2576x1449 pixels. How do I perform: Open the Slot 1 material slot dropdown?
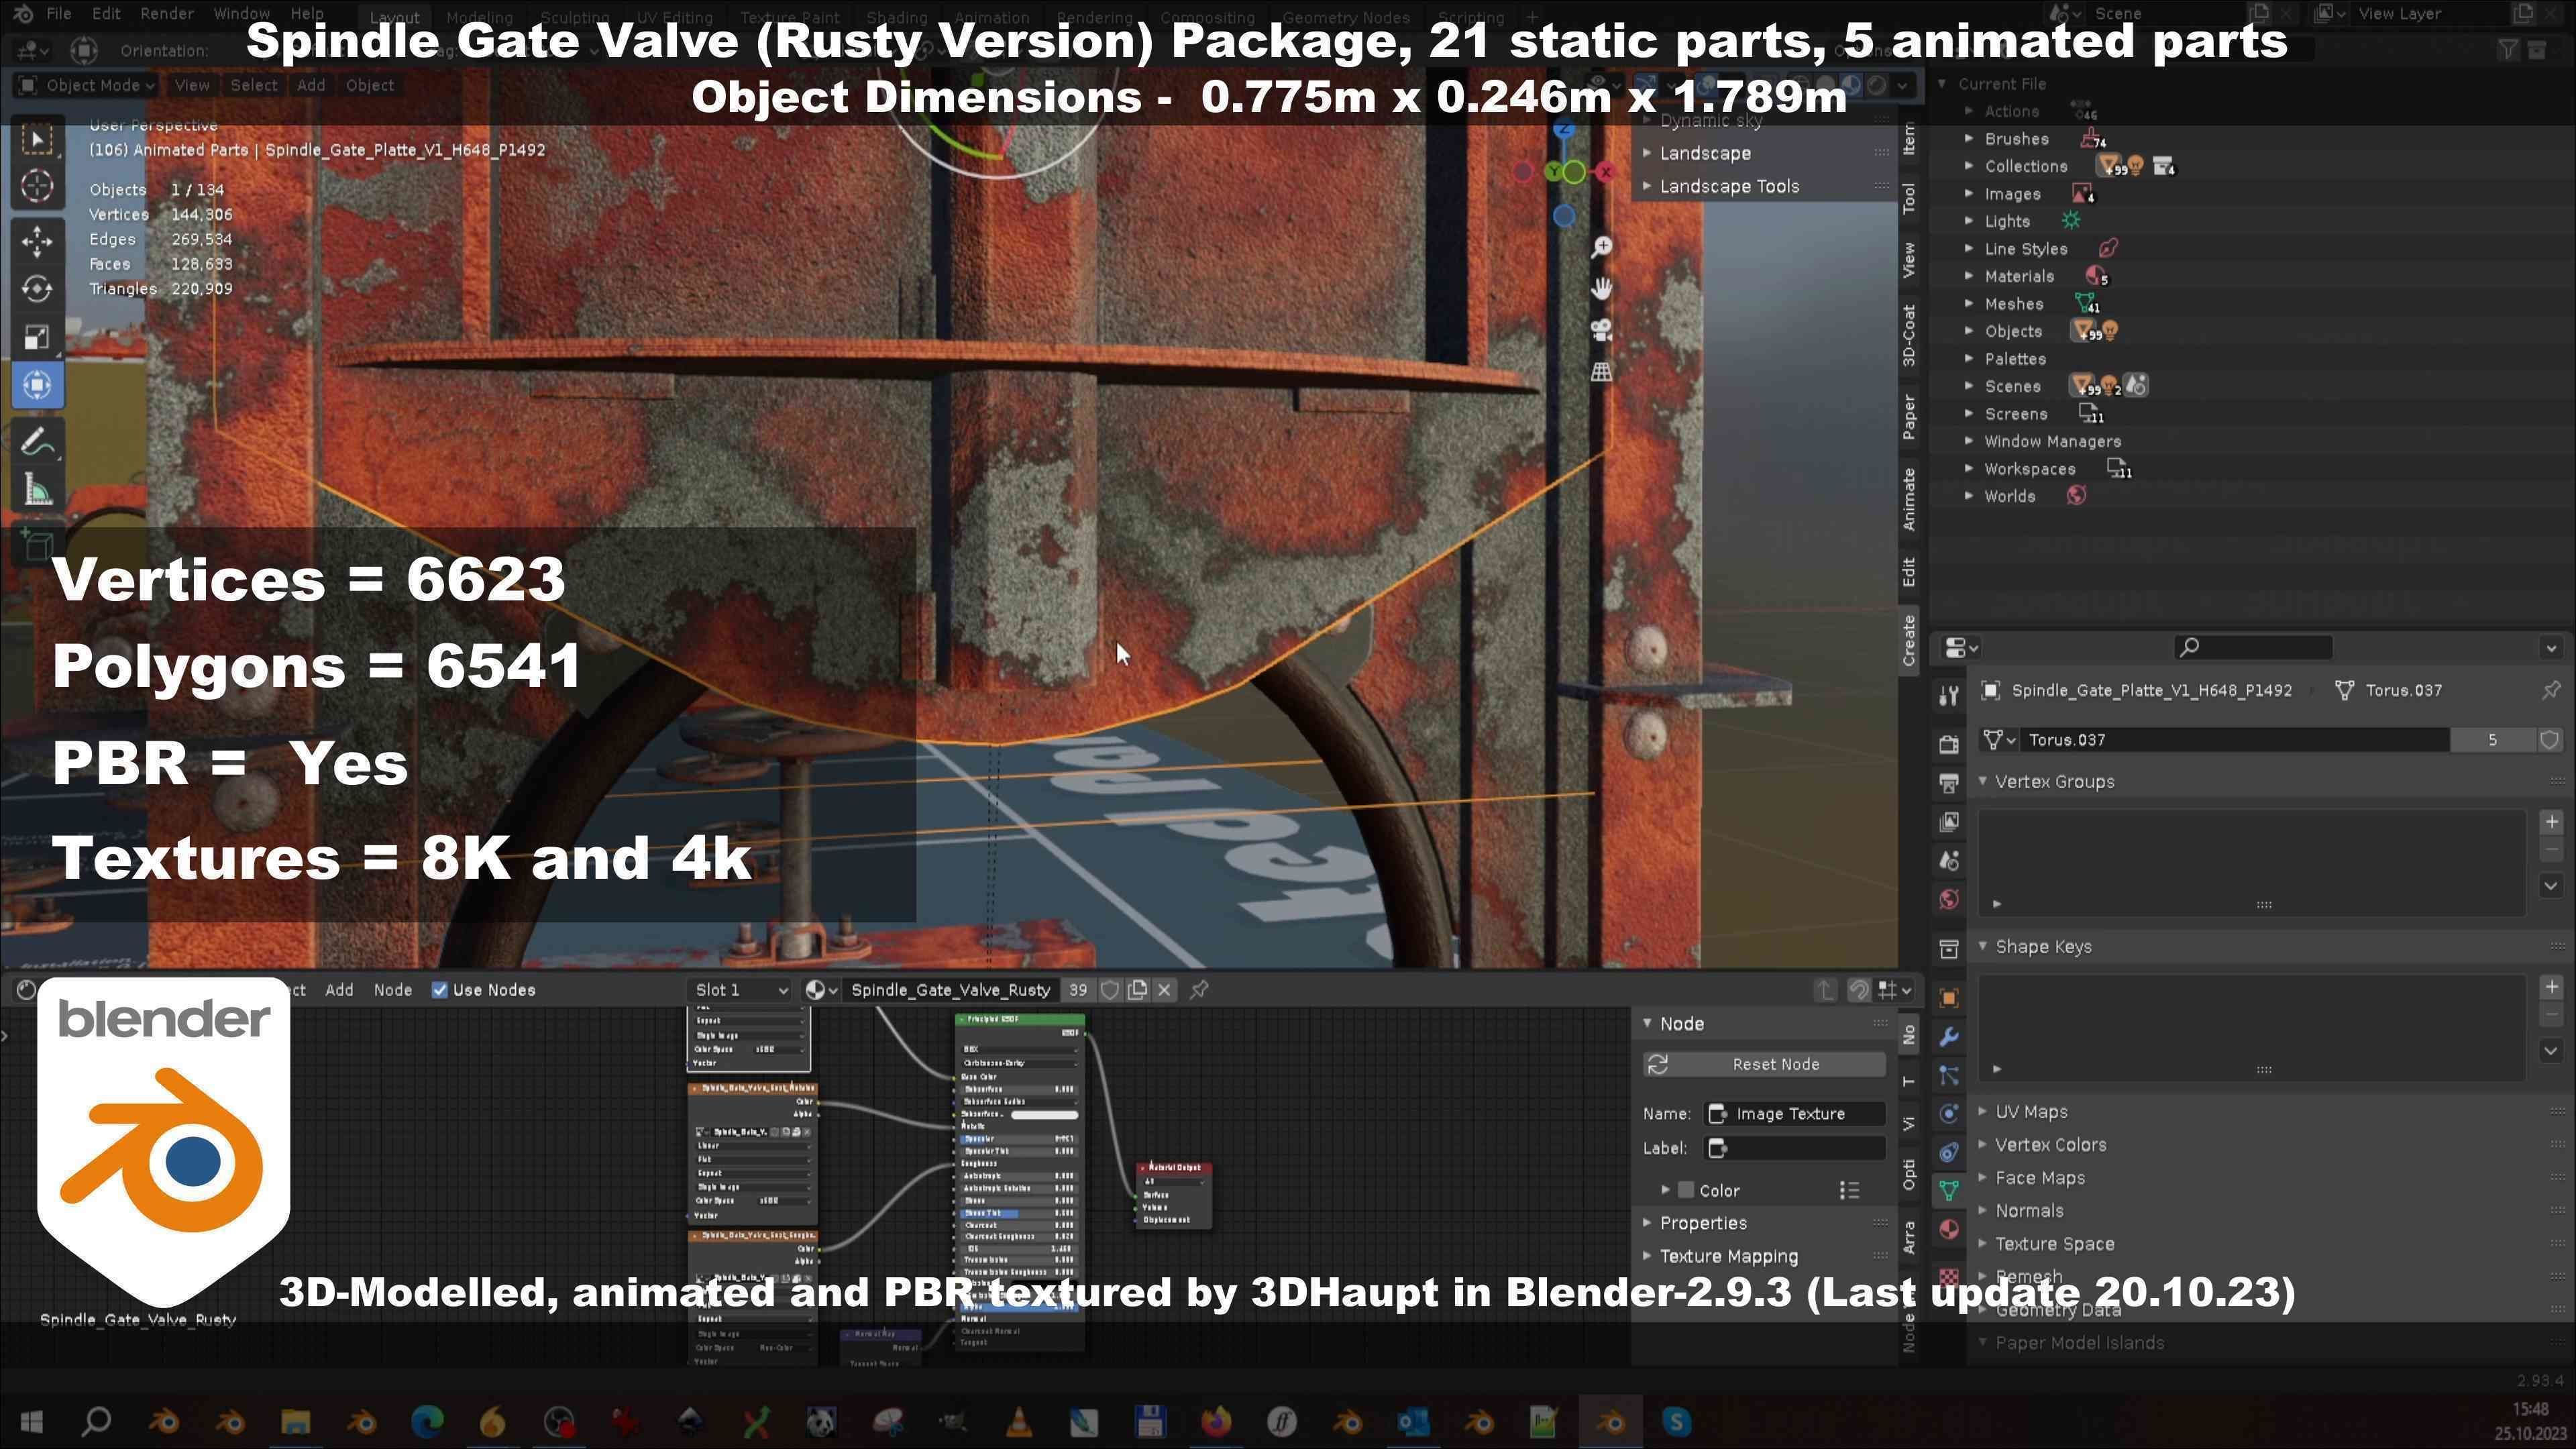(x=740, y=990)
